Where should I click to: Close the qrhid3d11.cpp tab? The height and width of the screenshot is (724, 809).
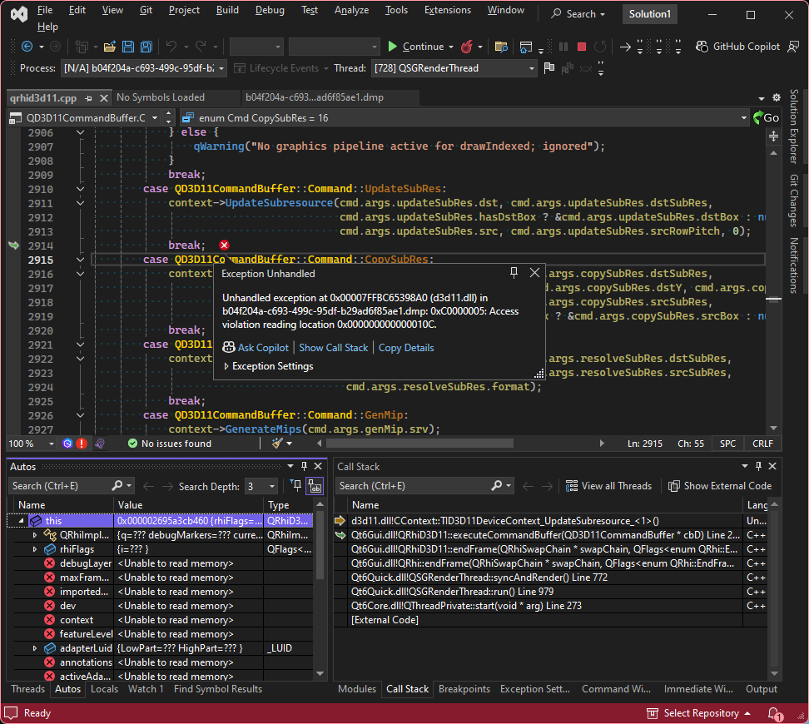coord(104,98)
